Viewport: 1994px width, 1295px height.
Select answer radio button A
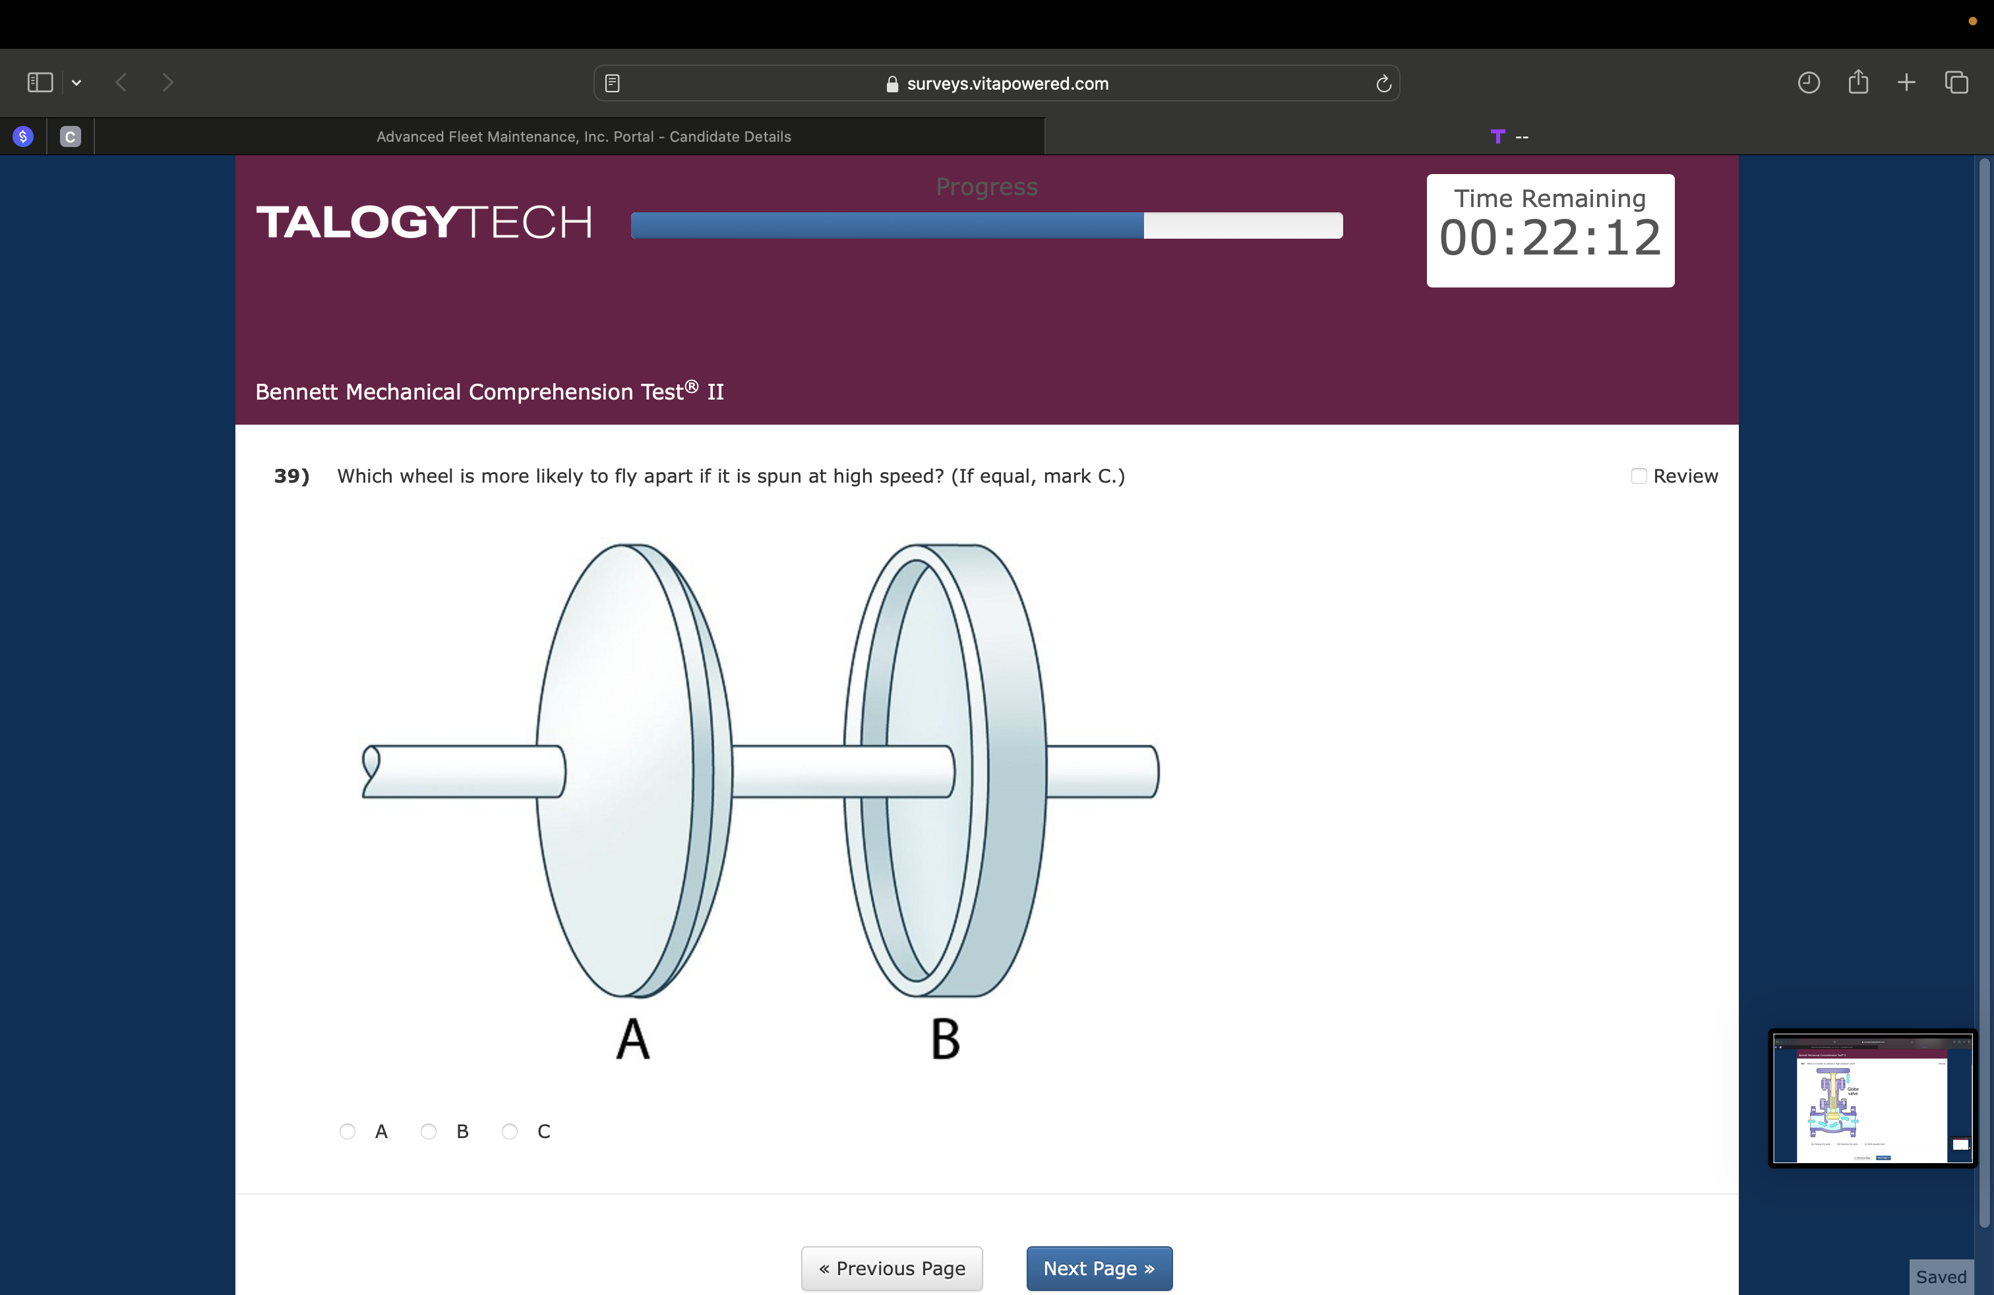[x=347, y=1131]
